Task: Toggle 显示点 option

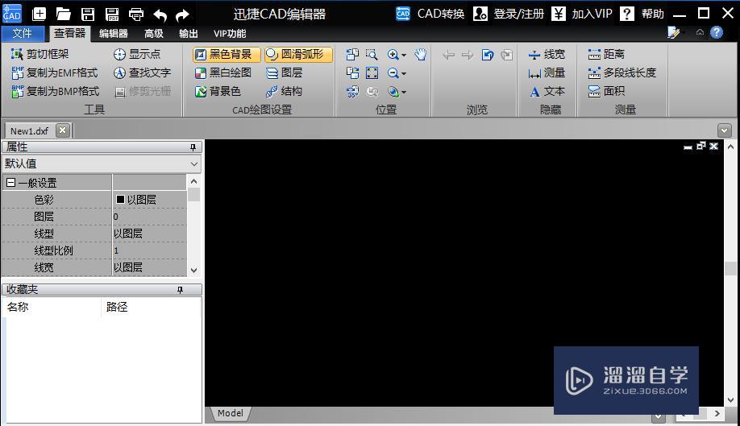Action: pos(137,54)
